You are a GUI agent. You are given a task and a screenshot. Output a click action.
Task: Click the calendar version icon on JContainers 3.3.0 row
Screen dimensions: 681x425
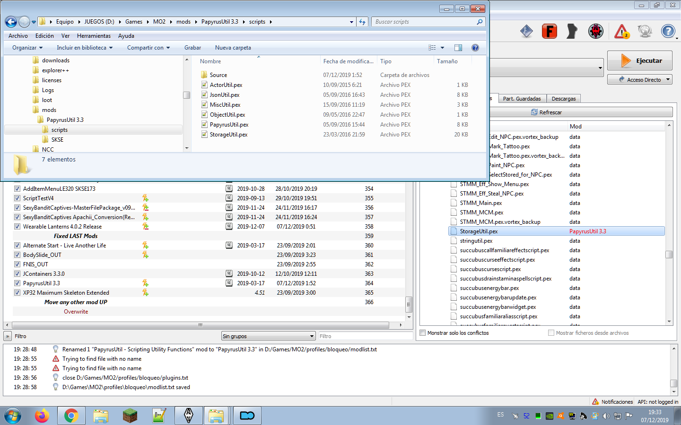229,273
